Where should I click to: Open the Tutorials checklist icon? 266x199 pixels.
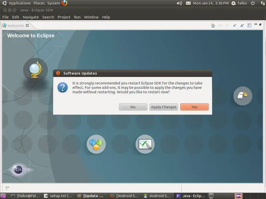click(145, 144)
